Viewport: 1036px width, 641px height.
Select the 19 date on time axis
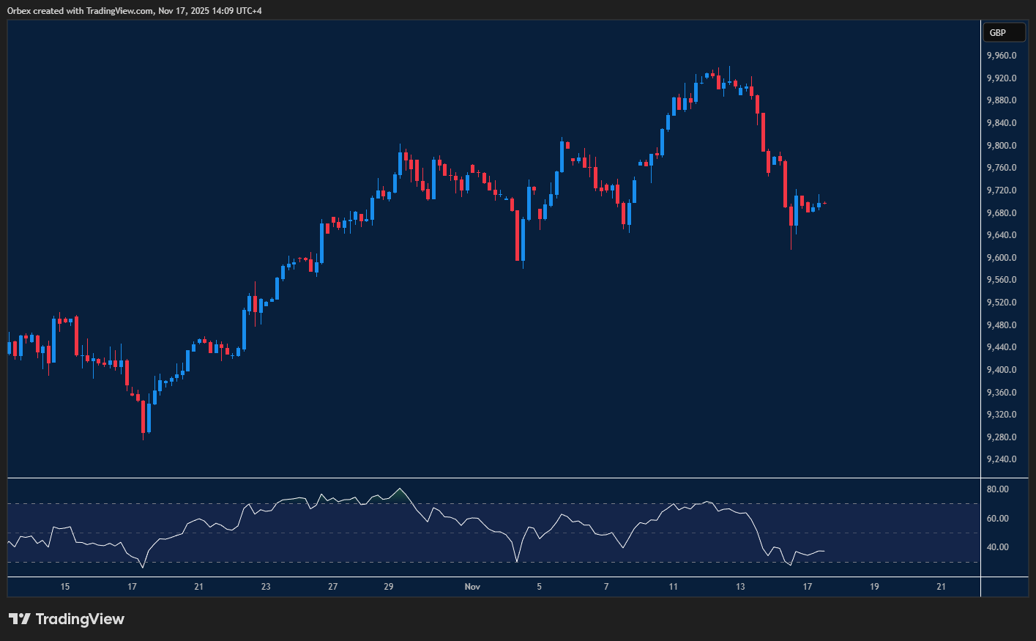[x=874, y=587]
